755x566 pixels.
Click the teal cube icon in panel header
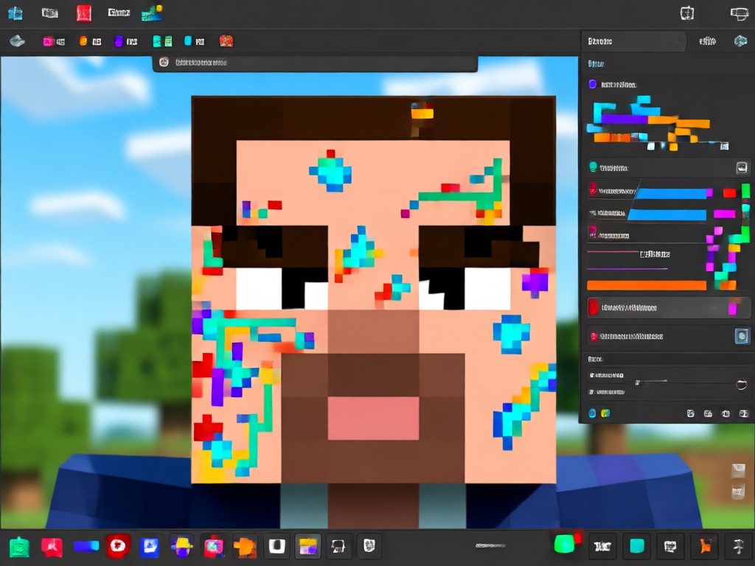click(740, 41)
